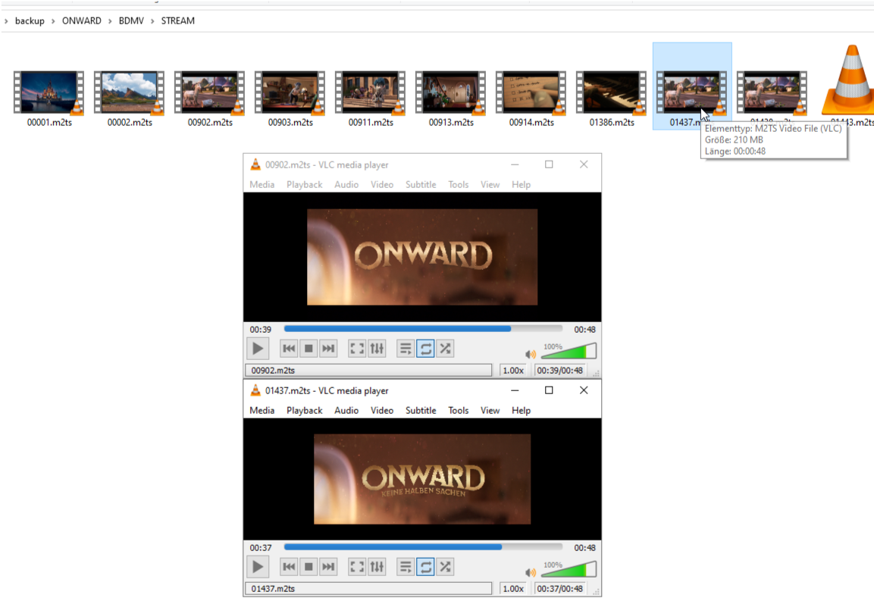
Task: Select the 00001.m2ts video file thumbnail
Action: click(x=49, y=92)
